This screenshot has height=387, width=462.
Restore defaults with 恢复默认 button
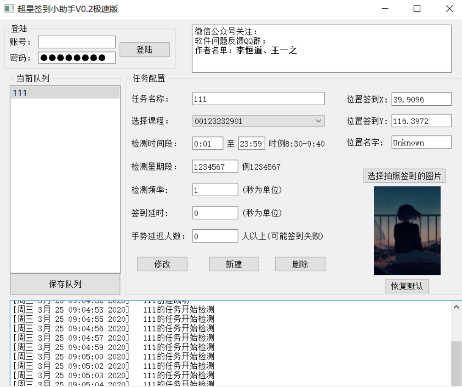407,286
